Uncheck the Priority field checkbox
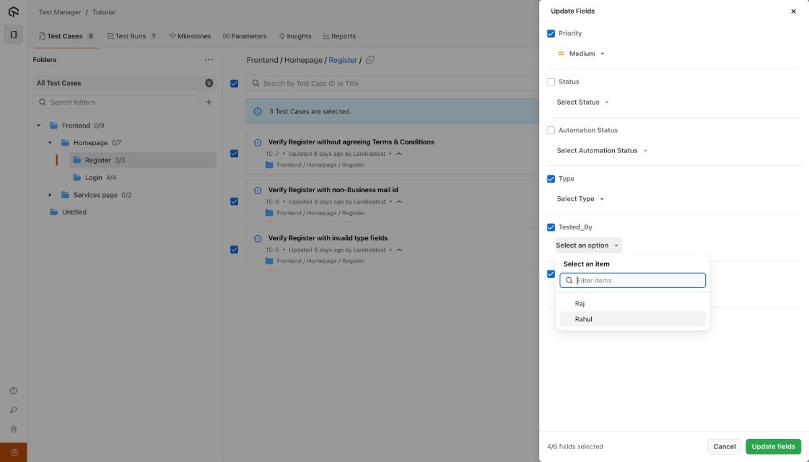This screenshot has width=809, height=462. (551, 34)
